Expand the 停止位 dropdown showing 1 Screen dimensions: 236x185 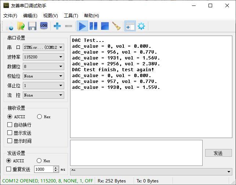click(x=44, y=86)
